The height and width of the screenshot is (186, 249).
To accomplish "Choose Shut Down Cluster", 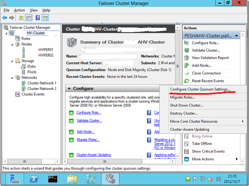I will click(186, 105).
